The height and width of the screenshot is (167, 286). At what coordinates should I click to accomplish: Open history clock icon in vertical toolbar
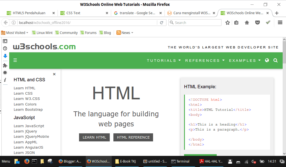pos(5,48)
